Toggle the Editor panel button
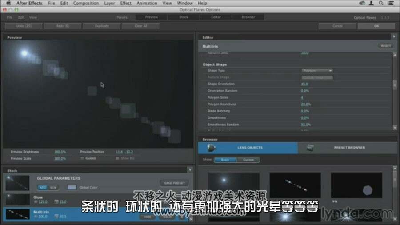 point(216,17)
